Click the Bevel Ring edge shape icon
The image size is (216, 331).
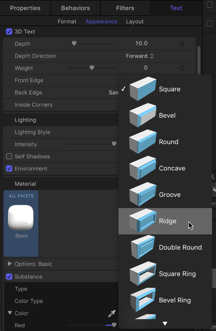click(143, 300)
